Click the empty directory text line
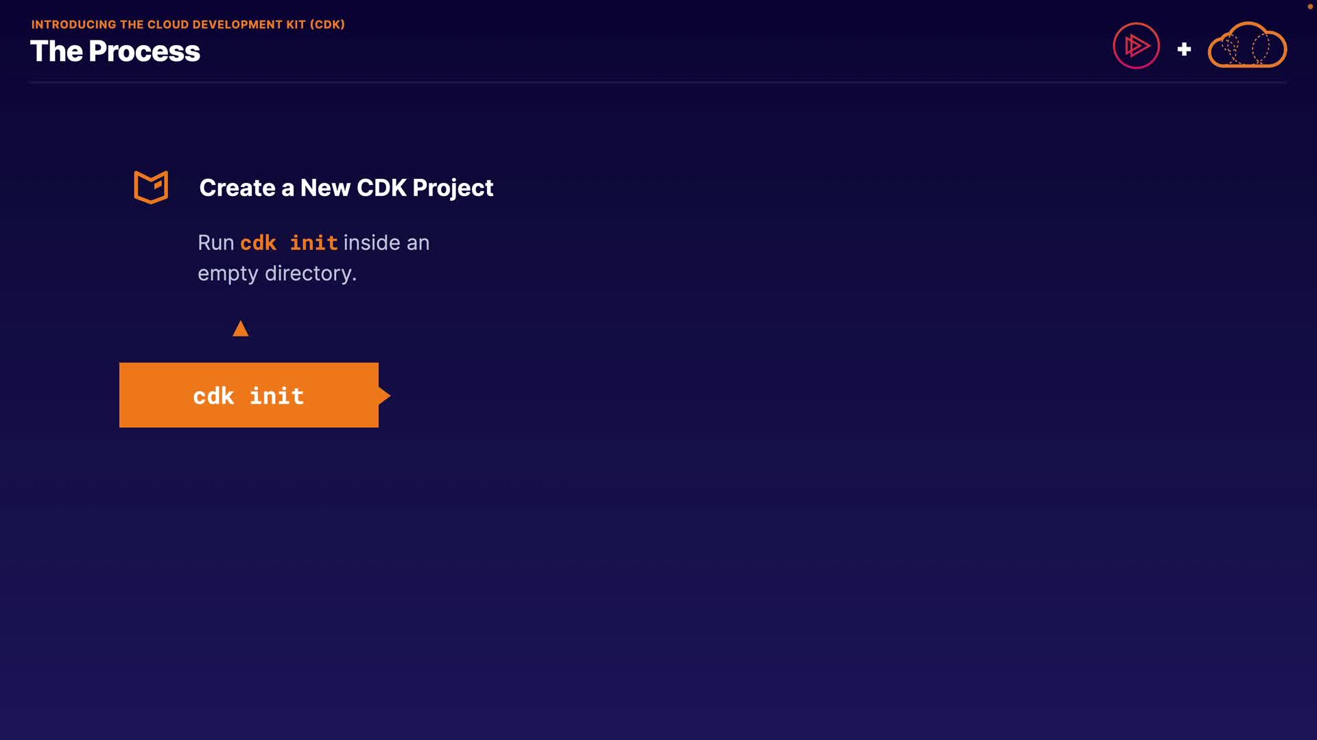1317x740 pixels. click(277, 273)
